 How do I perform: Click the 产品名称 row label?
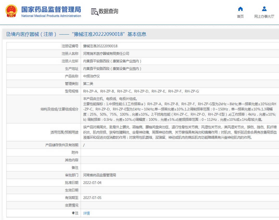point(72,76)
